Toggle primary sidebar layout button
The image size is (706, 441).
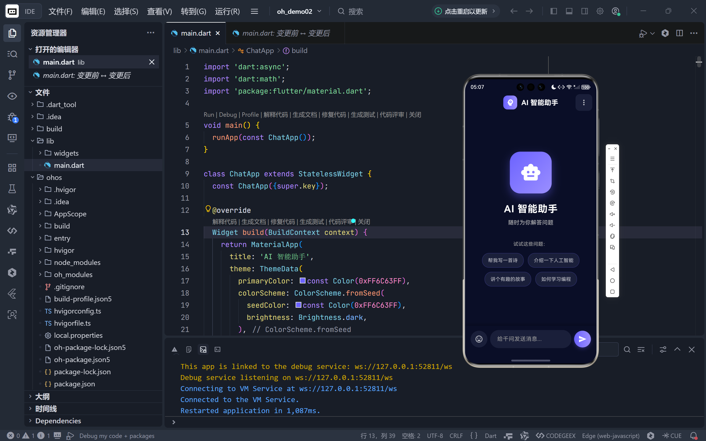coord(553,11)
